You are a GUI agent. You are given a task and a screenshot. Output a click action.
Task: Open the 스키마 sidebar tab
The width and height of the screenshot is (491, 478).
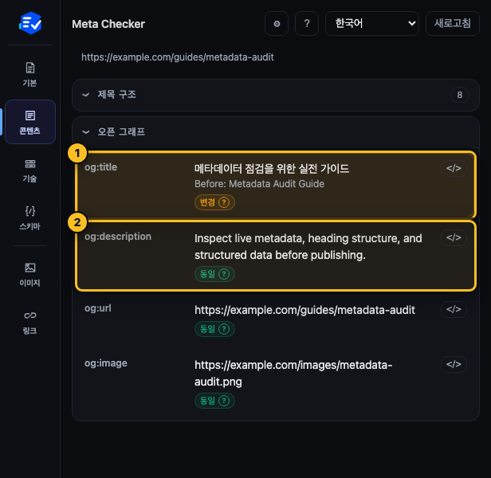[x=30, y=217]
